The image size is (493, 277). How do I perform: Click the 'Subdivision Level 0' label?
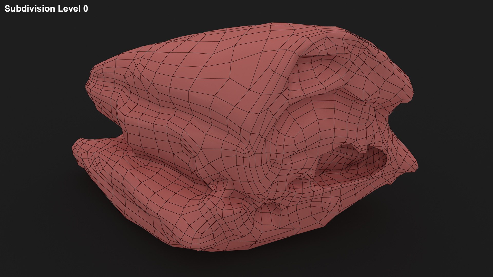[46, 9]
